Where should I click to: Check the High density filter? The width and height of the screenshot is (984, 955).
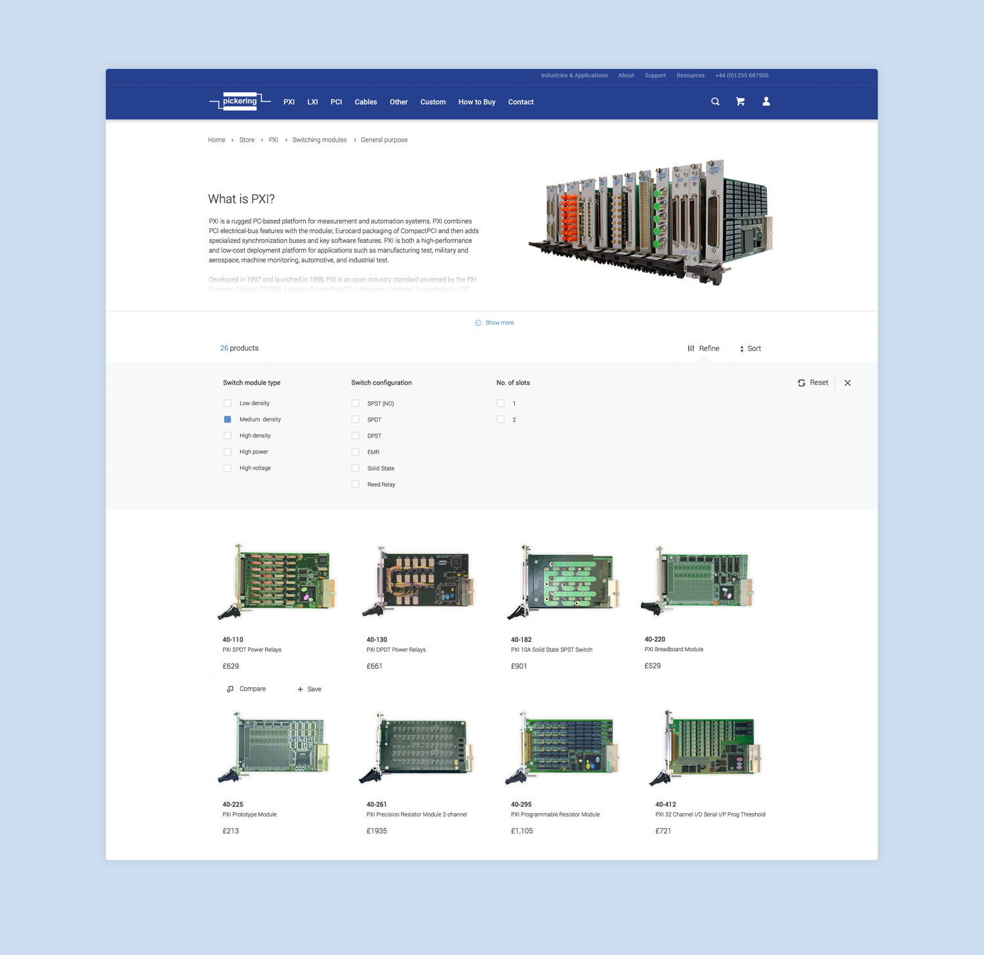click(x=228, y=435)
